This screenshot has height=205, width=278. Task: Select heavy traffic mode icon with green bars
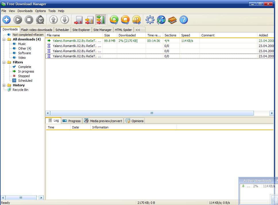click(101, 20)
